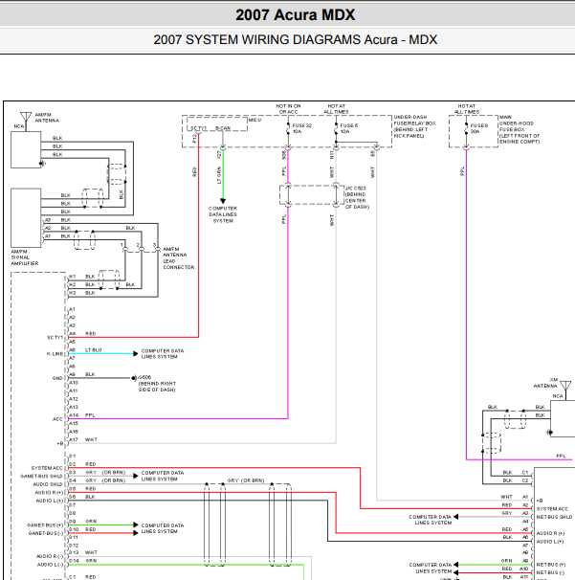Image resolution: width=575 pixels, height=580 pixels.
Task: Click the '(BEHIND RIGHT SIDE OF DASH)' note
Action: [157, 387]
